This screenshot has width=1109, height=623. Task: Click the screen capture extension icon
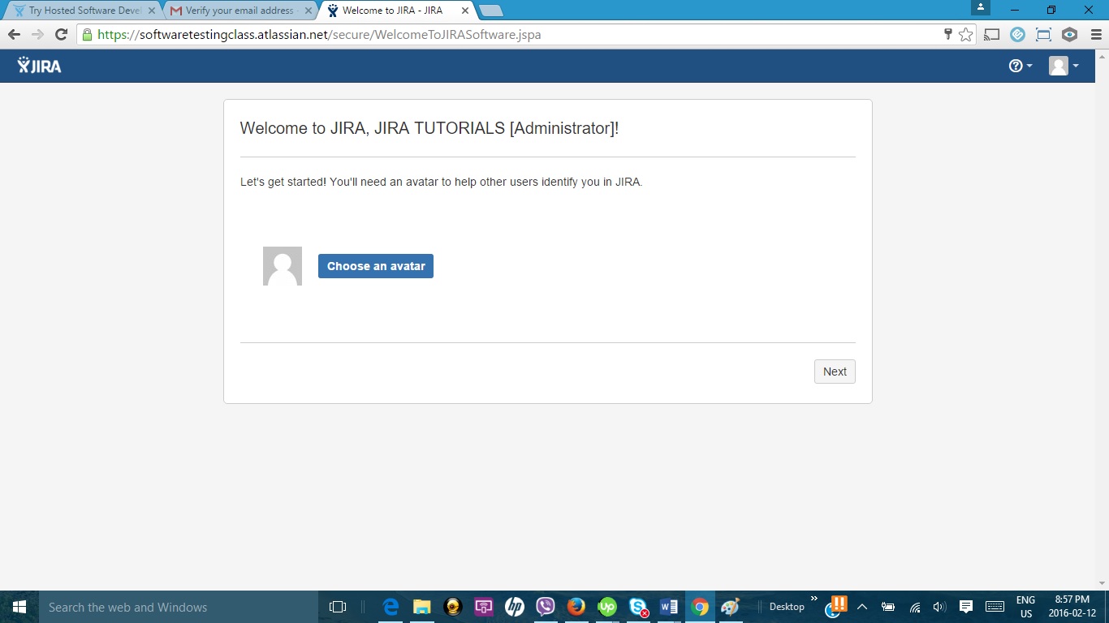coord(1043,35)
